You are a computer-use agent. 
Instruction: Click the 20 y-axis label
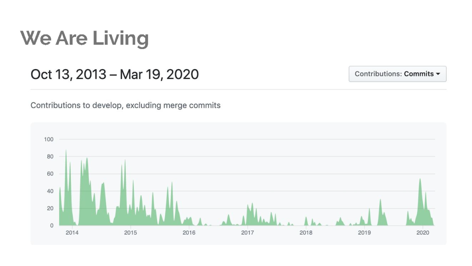(50, 208)
